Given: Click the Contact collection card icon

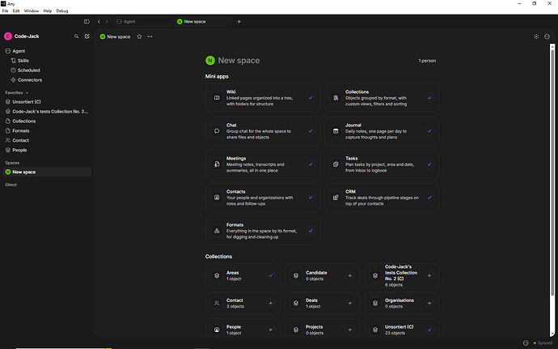Looking at the screenshot, I should tap(217, 303).
